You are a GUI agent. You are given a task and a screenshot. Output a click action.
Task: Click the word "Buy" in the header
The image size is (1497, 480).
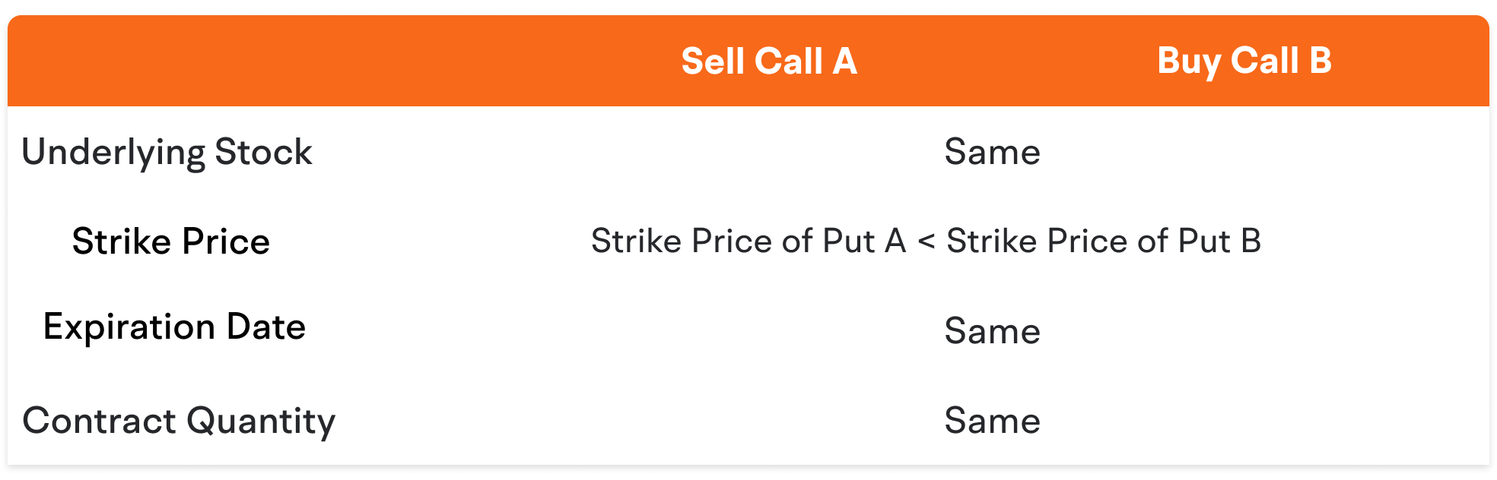(1189, 61)
